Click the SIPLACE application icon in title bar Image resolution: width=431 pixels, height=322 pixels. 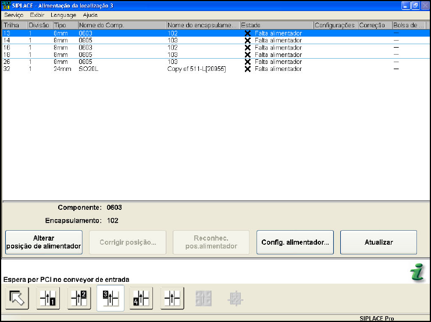7,5
